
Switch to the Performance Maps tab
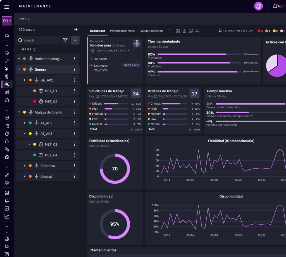point(122,31)
